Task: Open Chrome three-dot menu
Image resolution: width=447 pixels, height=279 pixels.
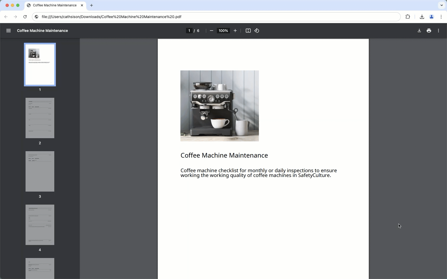Action: pos(441,17)
